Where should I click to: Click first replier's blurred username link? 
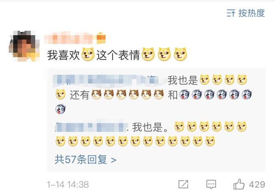tap(107, 81)
